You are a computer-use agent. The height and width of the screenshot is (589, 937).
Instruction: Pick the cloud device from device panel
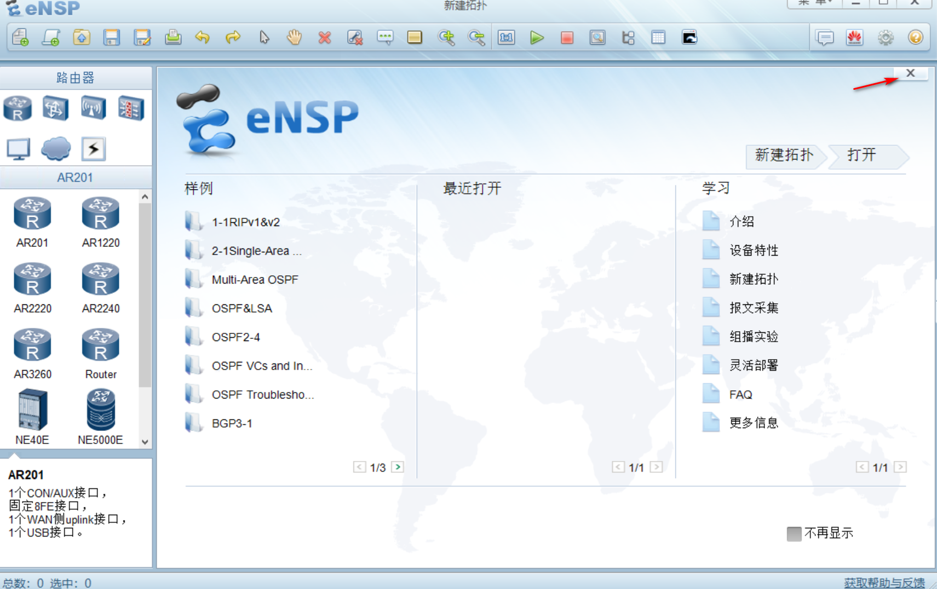click(55, 148)
